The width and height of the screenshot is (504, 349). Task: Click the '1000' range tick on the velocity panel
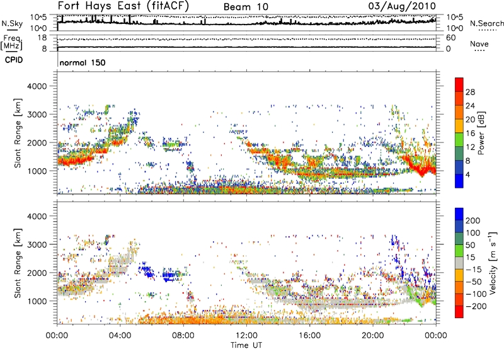click(37, 301)
